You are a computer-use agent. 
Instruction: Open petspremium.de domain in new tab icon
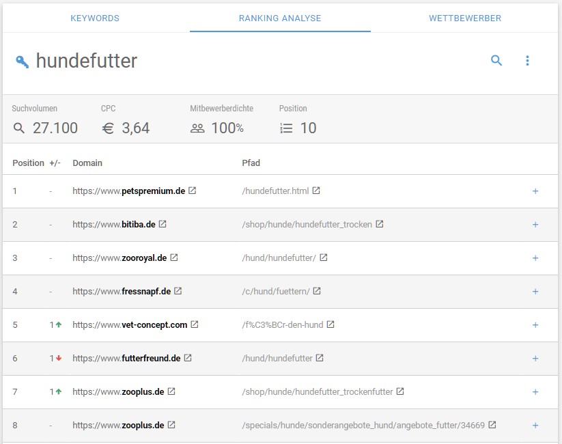pos(193,191)
